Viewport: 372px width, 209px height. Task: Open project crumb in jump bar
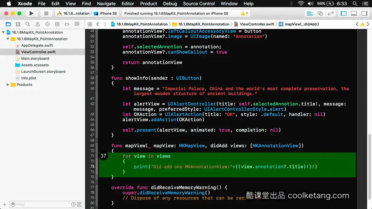pyautogui.click(x=139, y=24)
